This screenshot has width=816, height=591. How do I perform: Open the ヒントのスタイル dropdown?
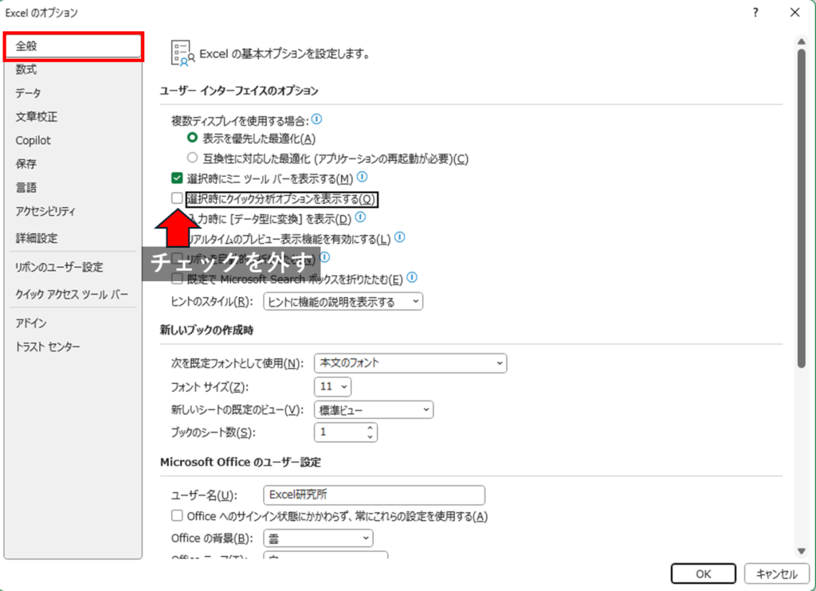343,302
